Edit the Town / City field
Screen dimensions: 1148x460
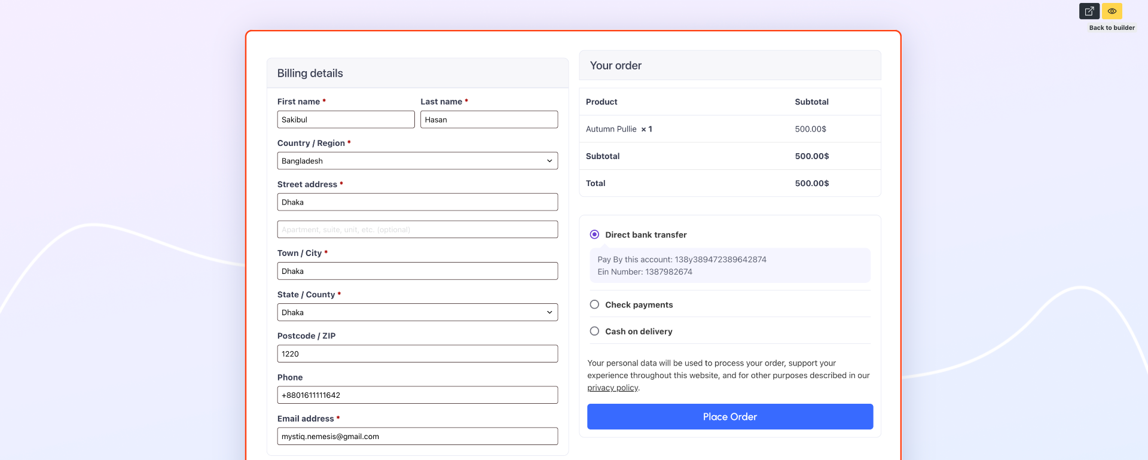tap(417, 271)
